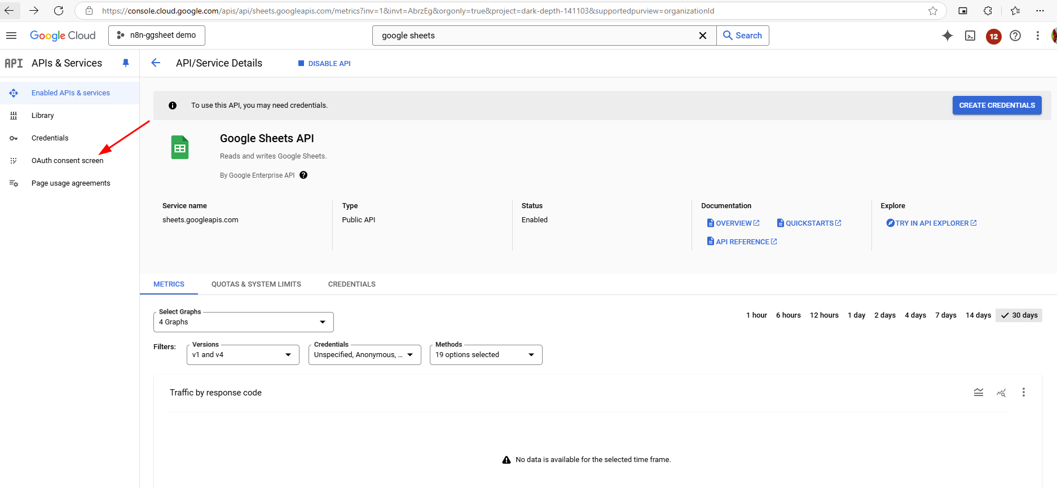Screen dimensions: 1057x488
Task: Go forward in browser history
Action: click(34, 11)
